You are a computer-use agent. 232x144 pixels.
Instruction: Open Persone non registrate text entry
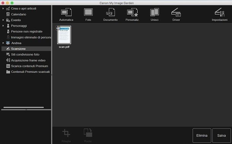pyautogui.click(x=27, y=31)
